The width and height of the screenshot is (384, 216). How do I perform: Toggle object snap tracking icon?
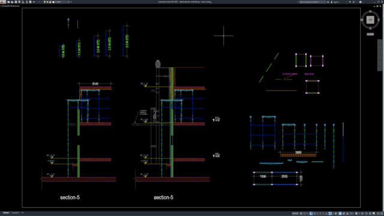[326, 214]
